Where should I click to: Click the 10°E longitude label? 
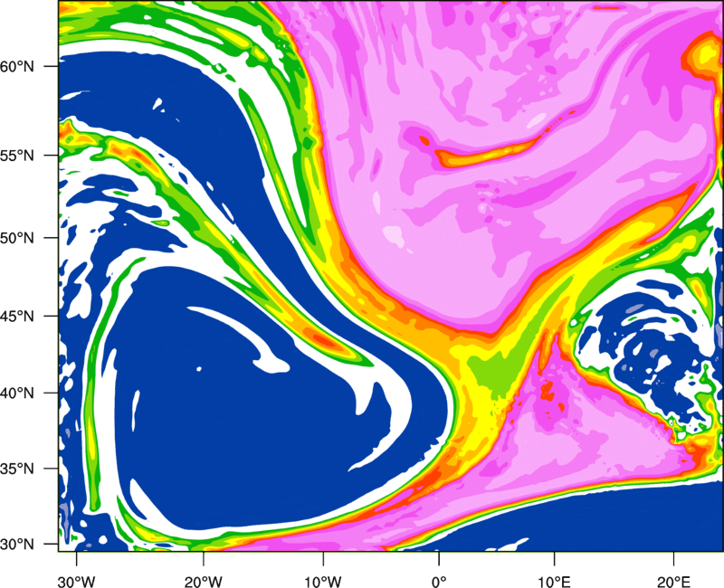554,582
